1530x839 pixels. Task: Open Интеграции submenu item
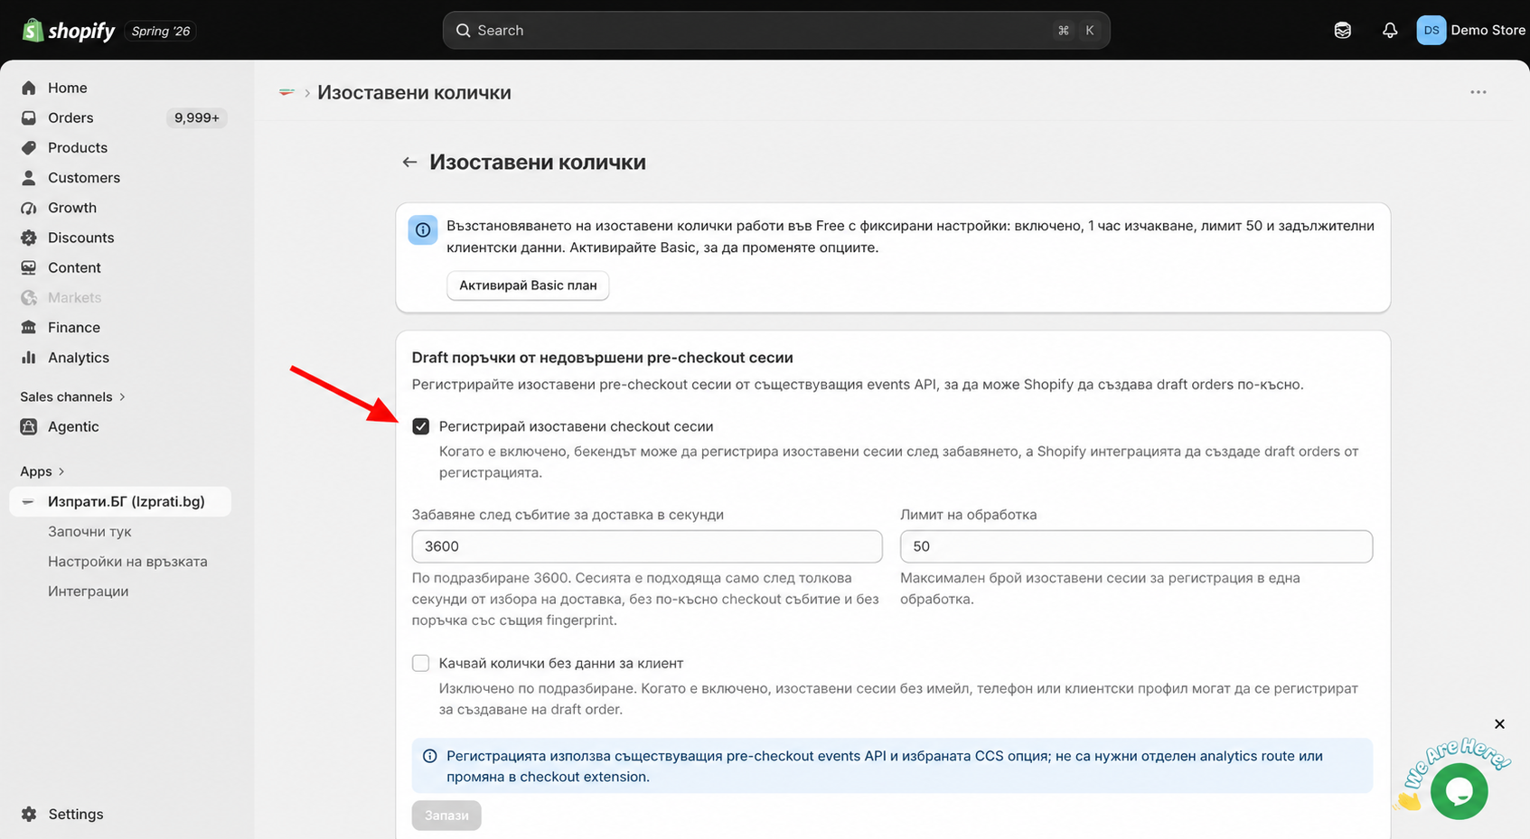click(x=88, y=591)
